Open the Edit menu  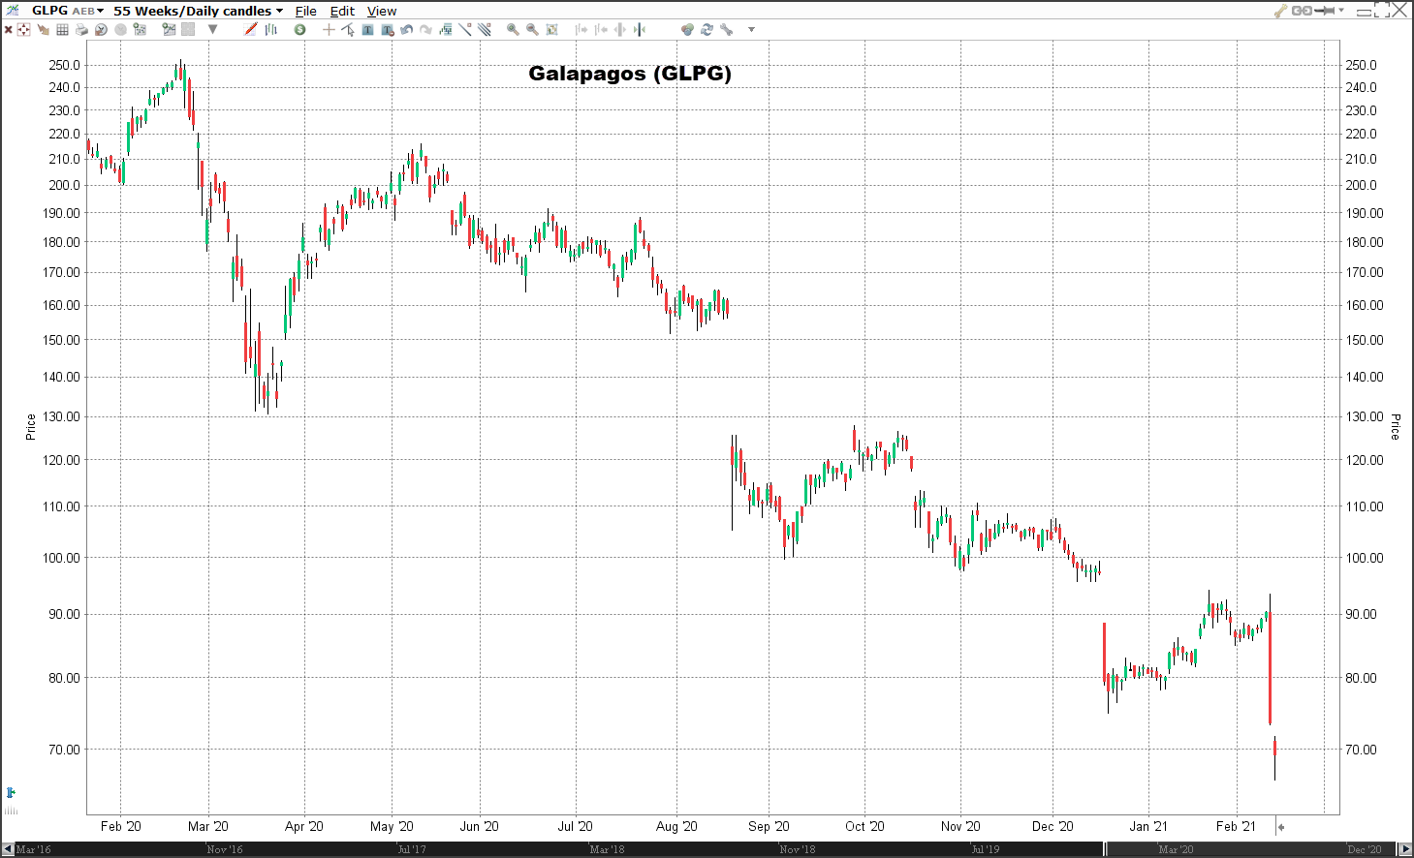[x=342, y=11]
